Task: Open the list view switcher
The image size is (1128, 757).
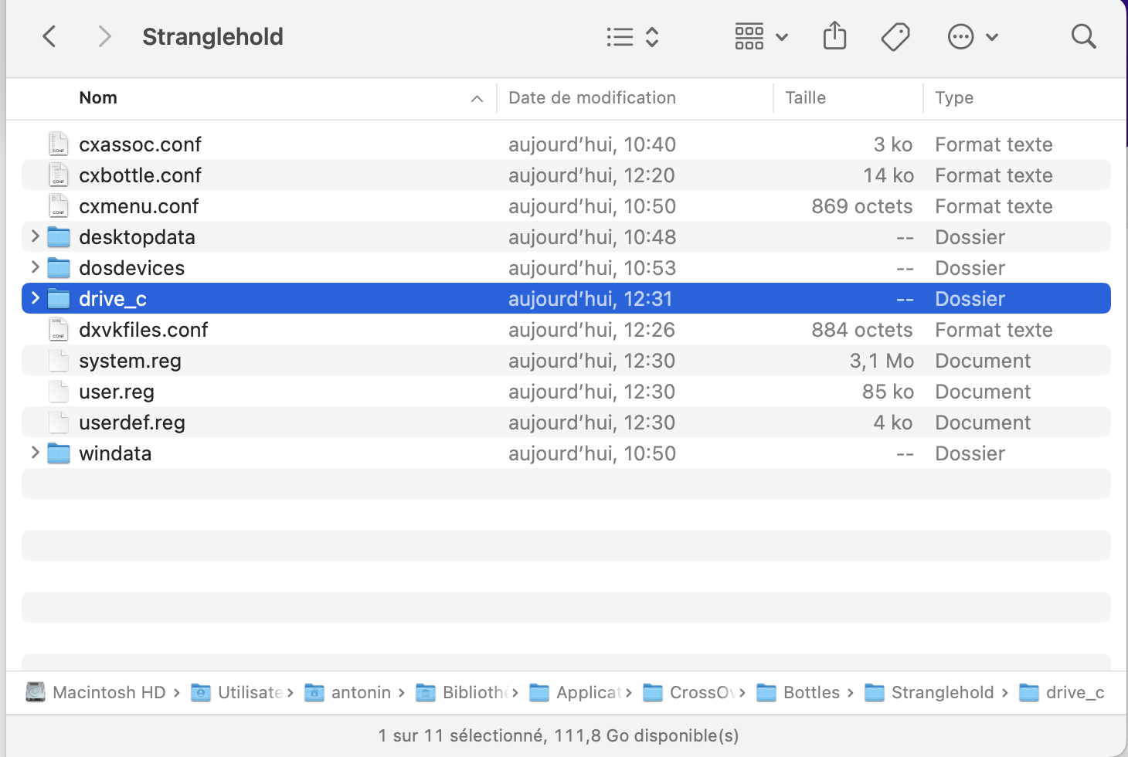Action: (633, 36)
